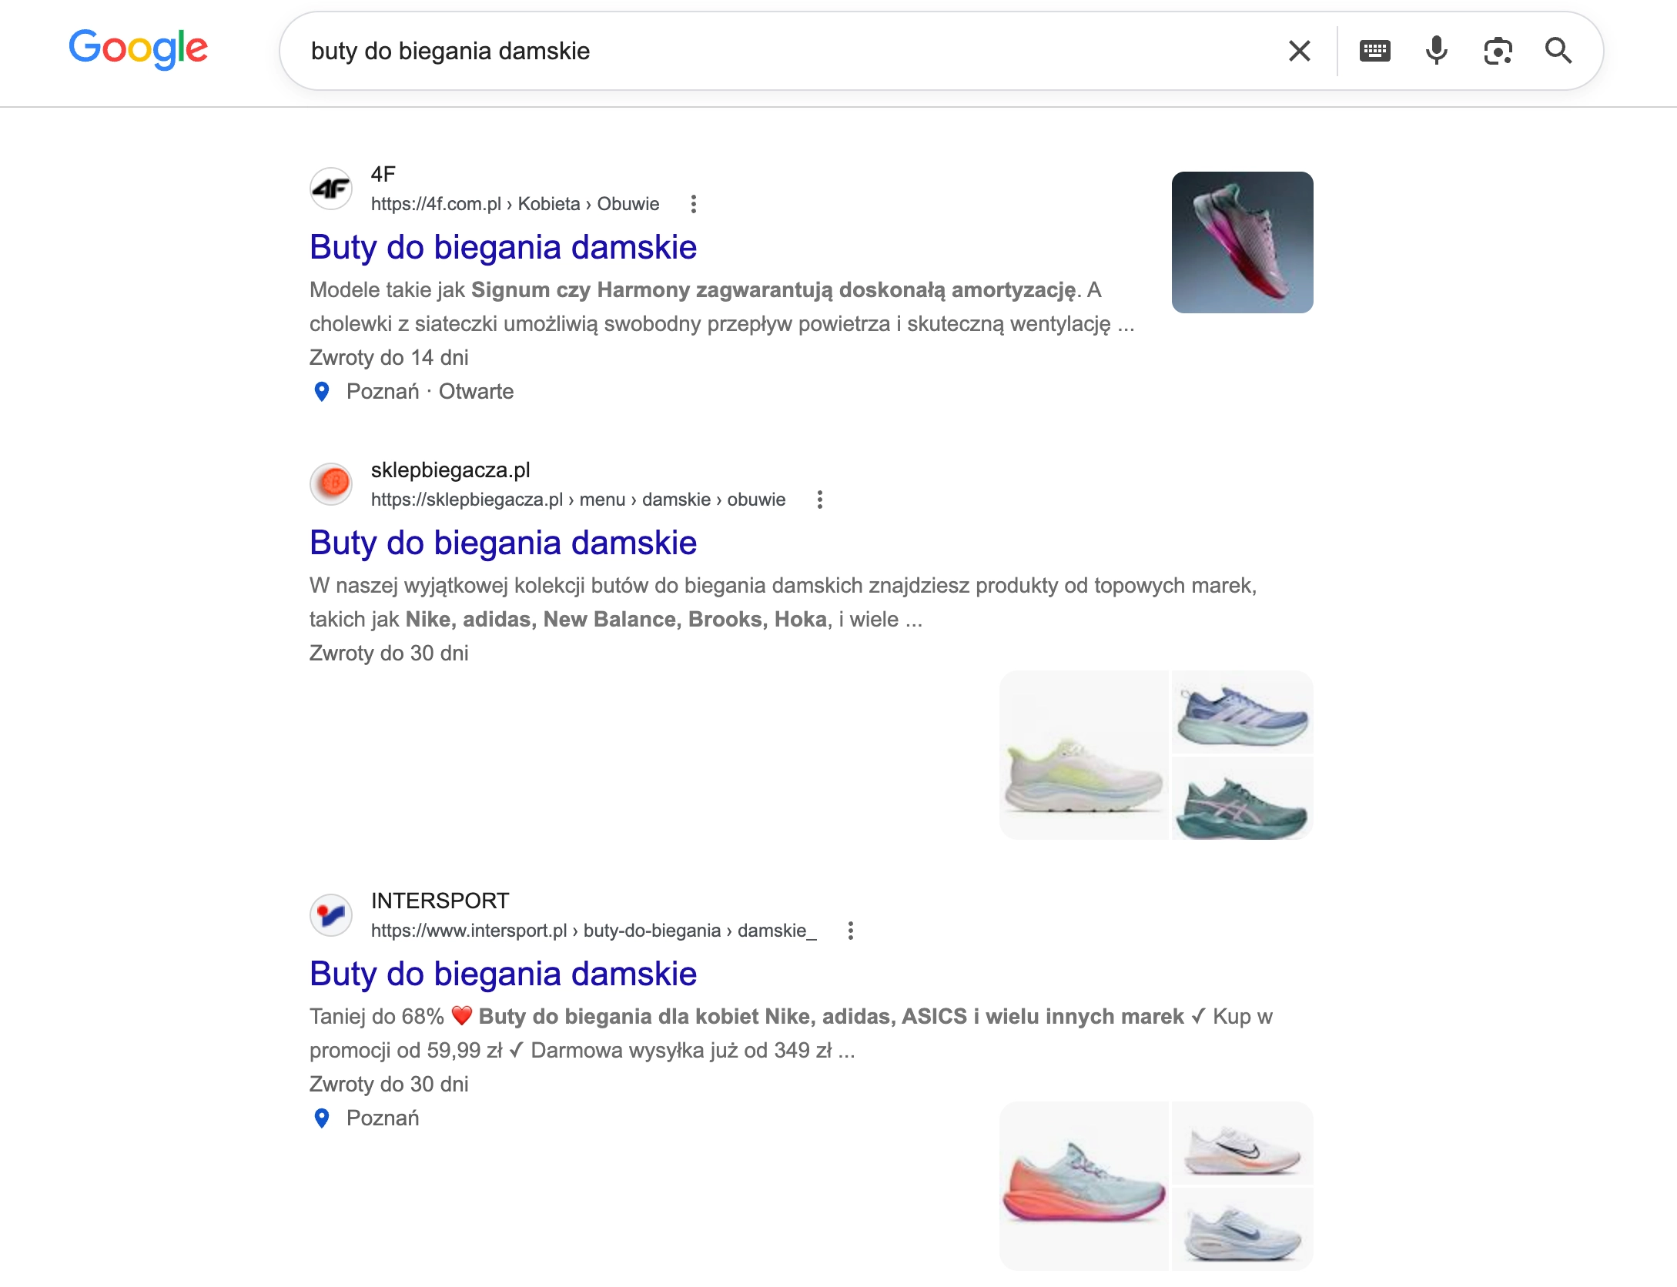Image resolution: width=1677 pixels, height=1287 pixels.
Task: Open the orange and light blue shoe thumbnail
Action: [x=1084, y=1186]
